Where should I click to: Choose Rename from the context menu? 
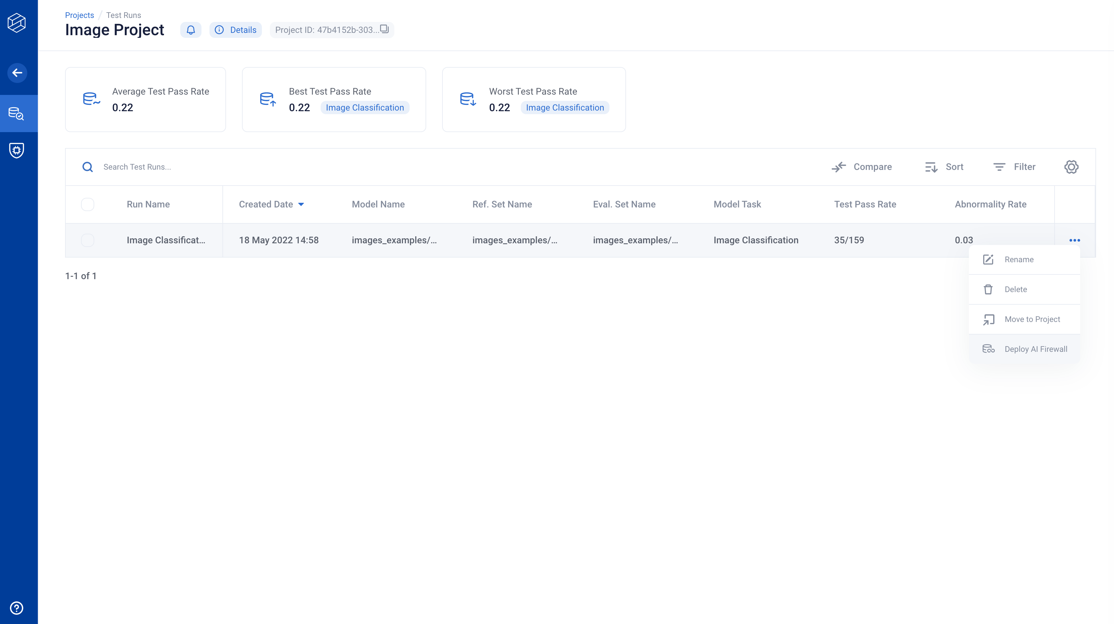1024,260
